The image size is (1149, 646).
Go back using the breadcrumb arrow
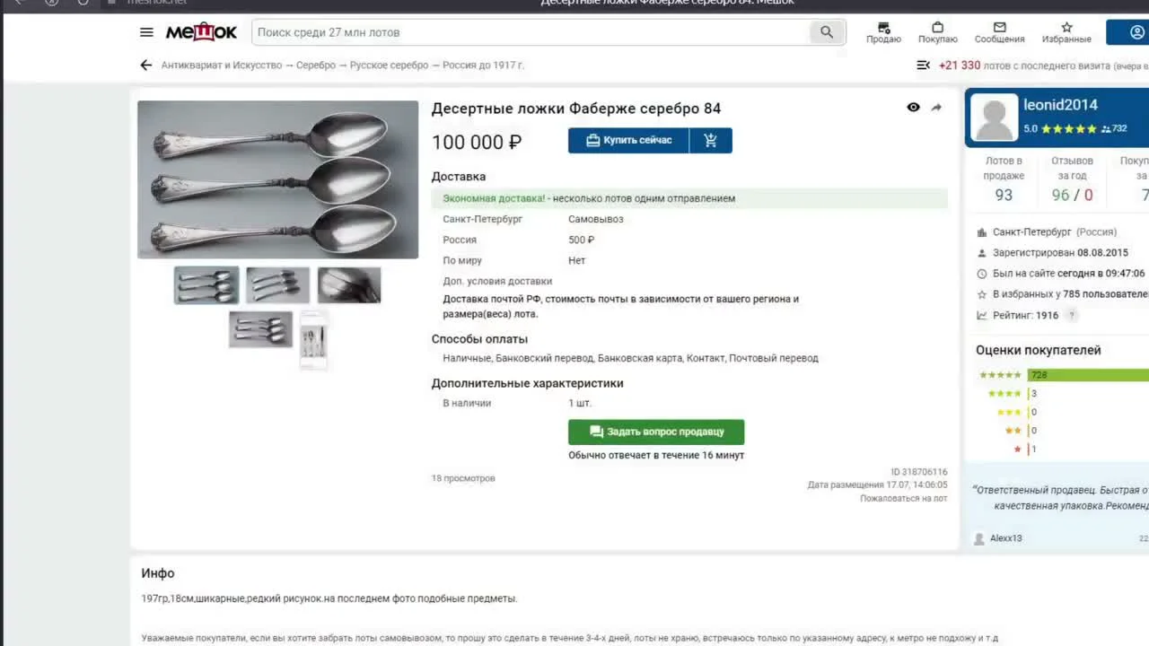pos(146,65)
